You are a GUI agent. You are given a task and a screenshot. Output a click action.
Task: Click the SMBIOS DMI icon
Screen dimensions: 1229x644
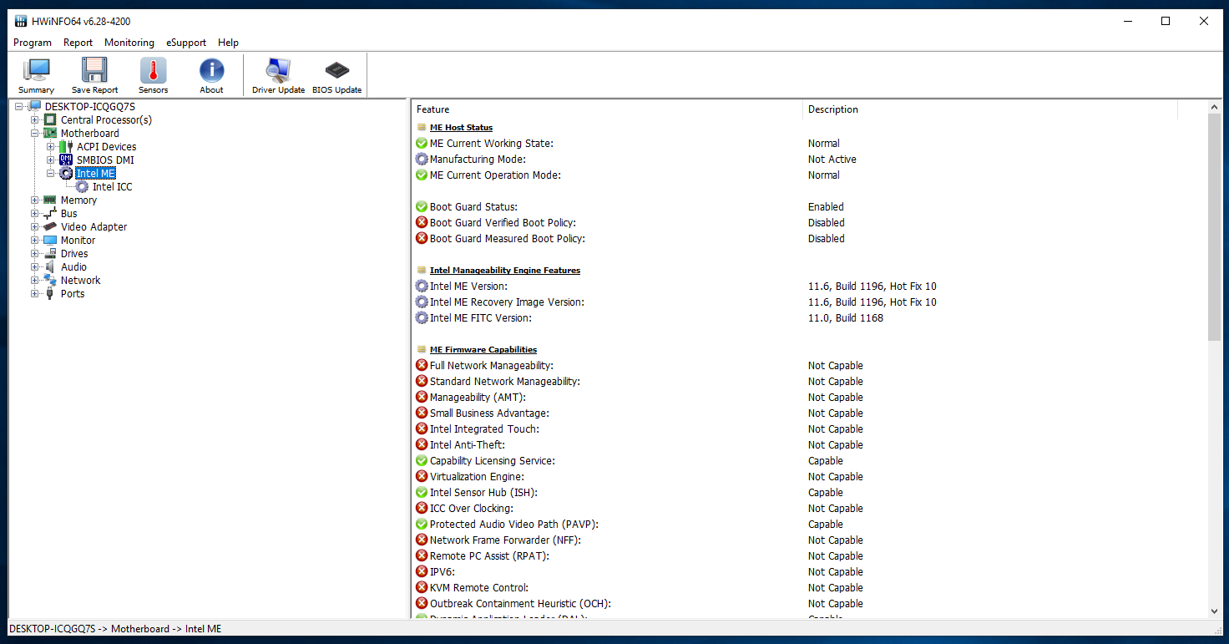[x=66, y=160]
